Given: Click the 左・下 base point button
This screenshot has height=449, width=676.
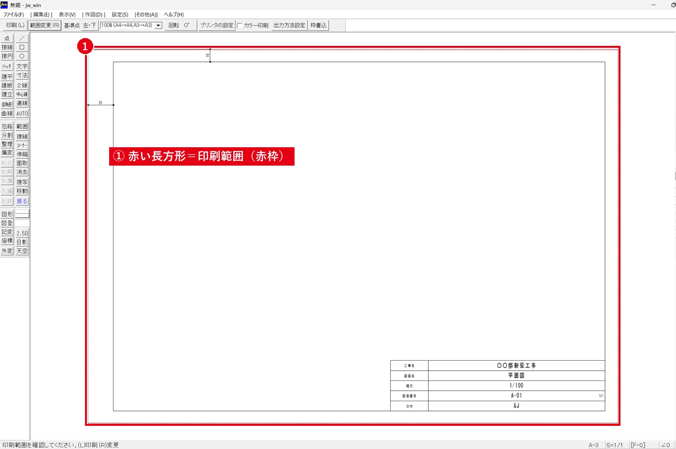Looking at the screenshot, I should [x=90, y=26].
